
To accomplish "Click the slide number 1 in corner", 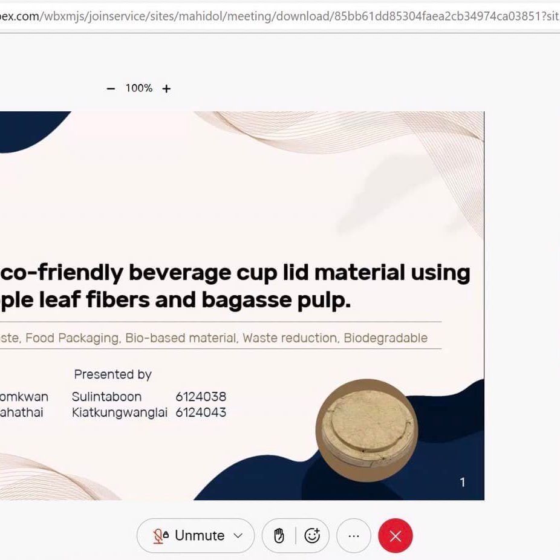I will pyautogui.click(x=463, y=482).
